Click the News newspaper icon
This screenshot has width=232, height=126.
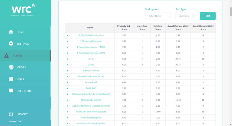pyautogui.click(x=11, y=79)
